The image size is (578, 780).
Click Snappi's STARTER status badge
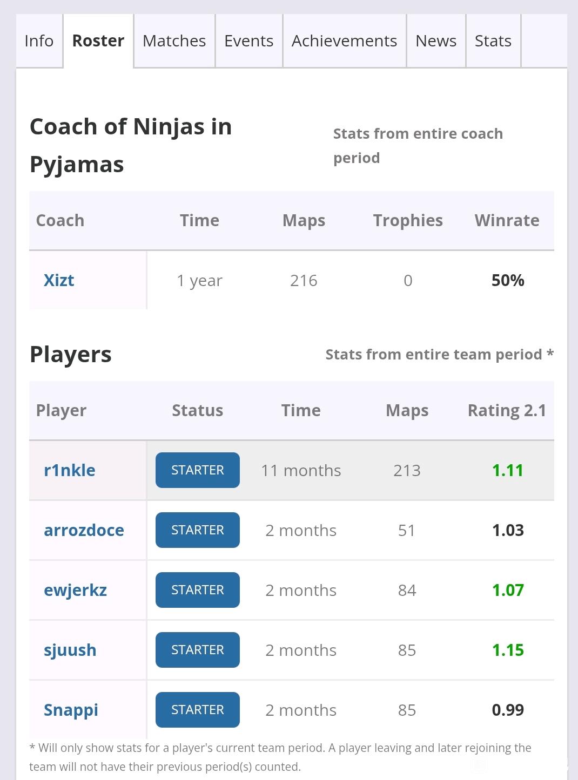(197, 710)
